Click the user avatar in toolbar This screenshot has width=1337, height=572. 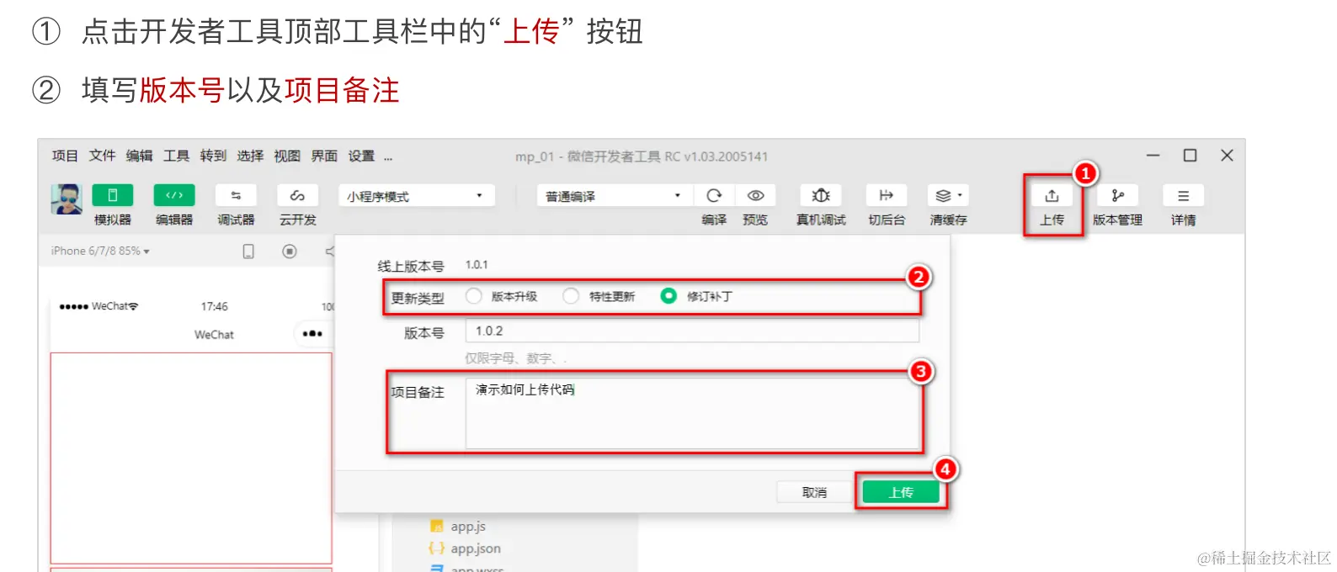[x=67, y=199]
